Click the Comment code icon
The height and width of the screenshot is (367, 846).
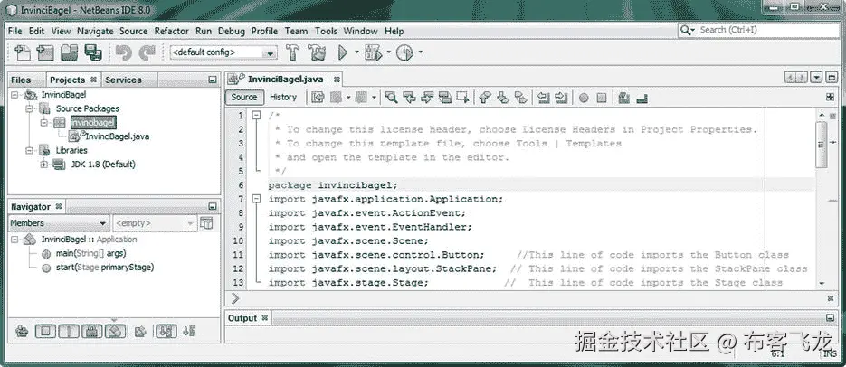click(x=624, y=98)
